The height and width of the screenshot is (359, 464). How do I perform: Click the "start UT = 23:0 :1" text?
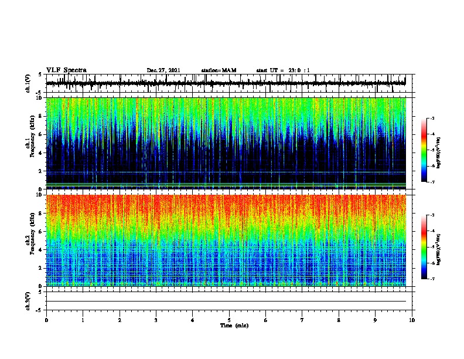point(283,70)
